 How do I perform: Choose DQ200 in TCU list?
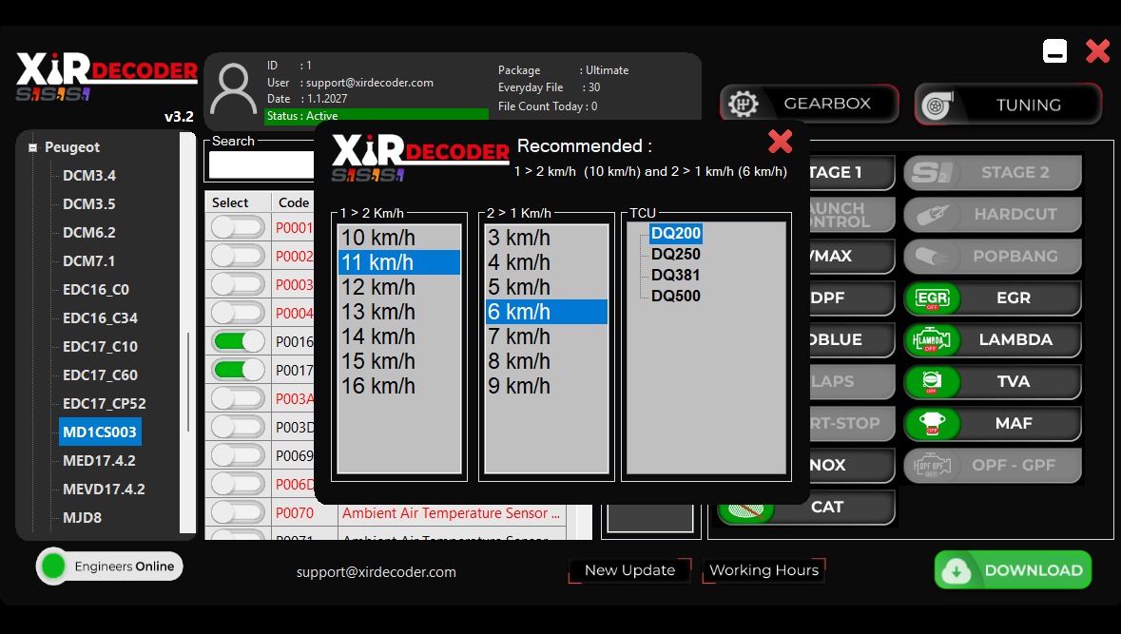pos(676,233)
